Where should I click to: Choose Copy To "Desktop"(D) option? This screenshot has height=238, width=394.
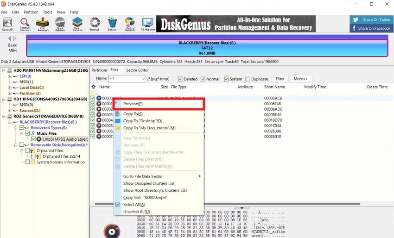159,121
